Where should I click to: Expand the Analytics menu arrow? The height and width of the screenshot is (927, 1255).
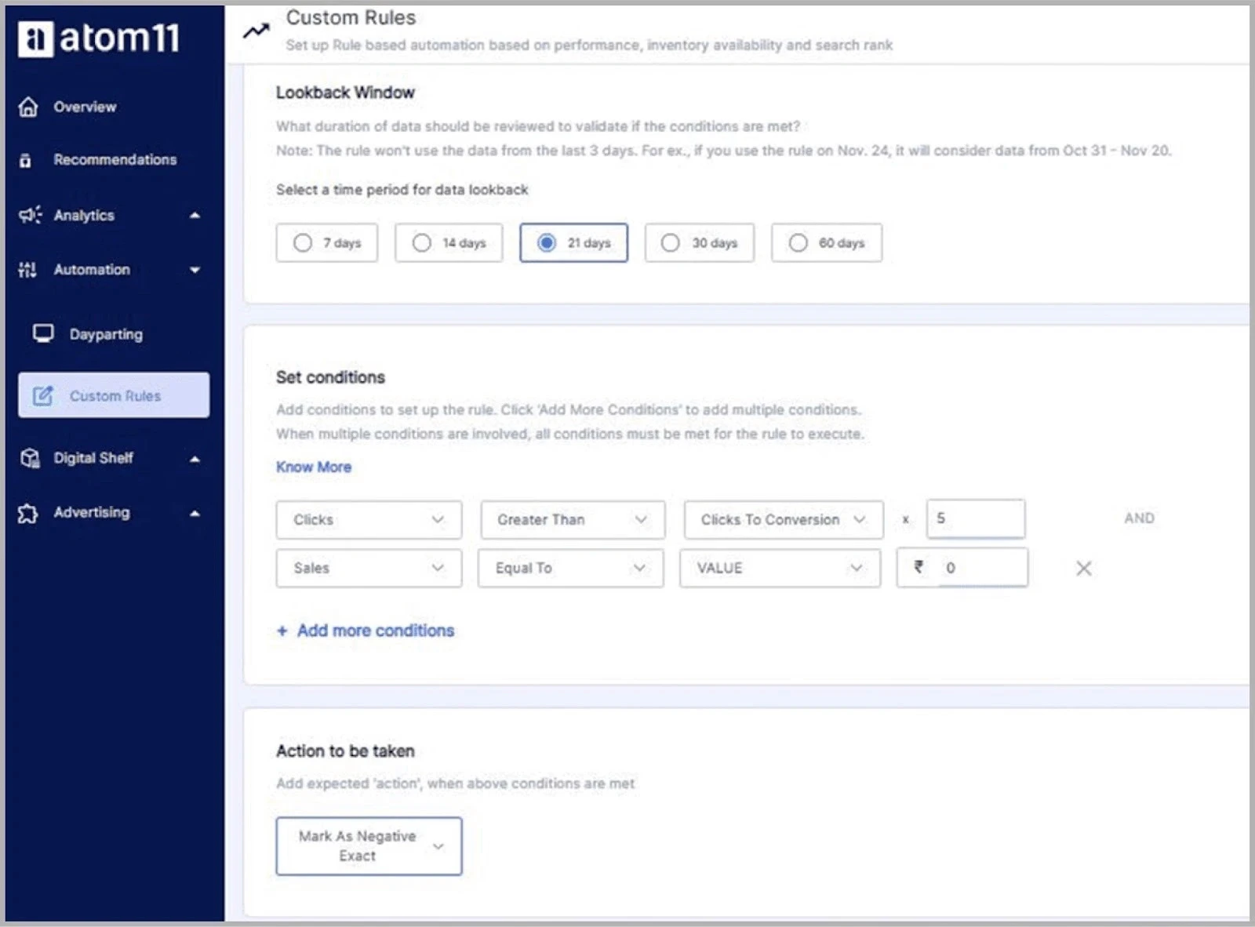pyautogui.click(x=195, y=216)
